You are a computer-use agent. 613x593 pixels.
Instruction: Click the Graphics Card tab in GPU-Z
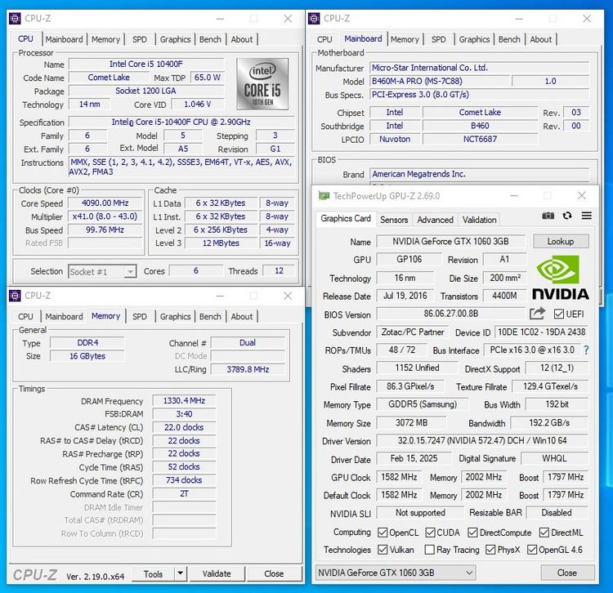pyautogui.click(x=346, y=218)
